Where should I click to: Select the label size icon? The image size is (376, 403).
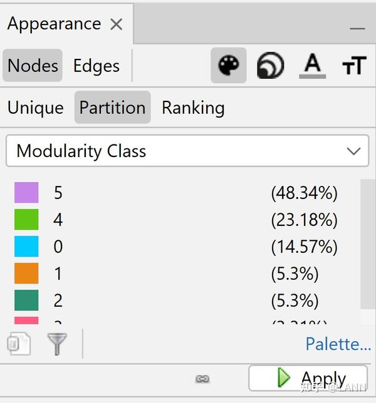(353, 66)
